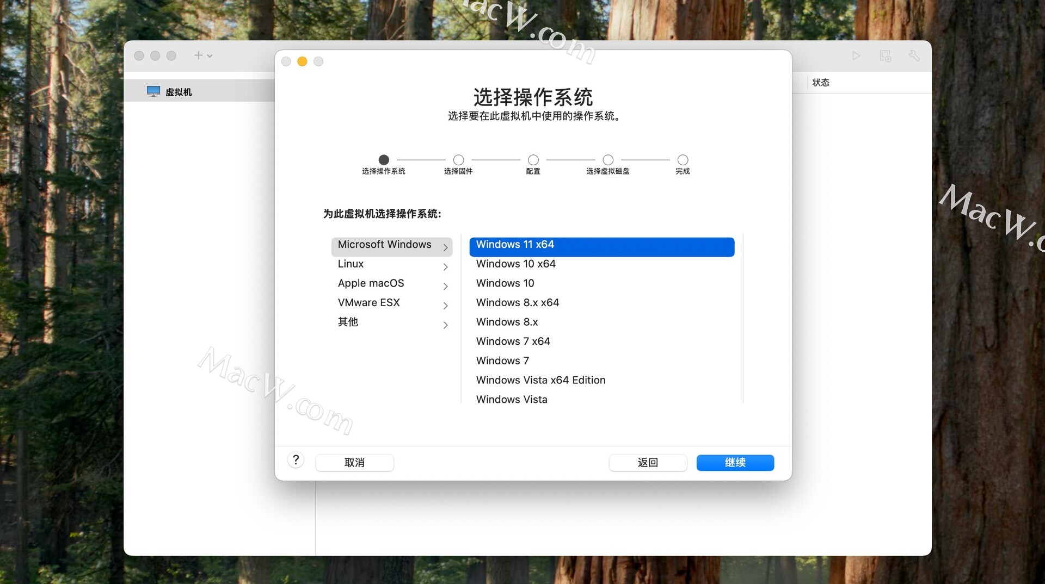Click the snapshot icon in main window toolbar
This screenshot has height=584, width=1045.
(886, 55)
